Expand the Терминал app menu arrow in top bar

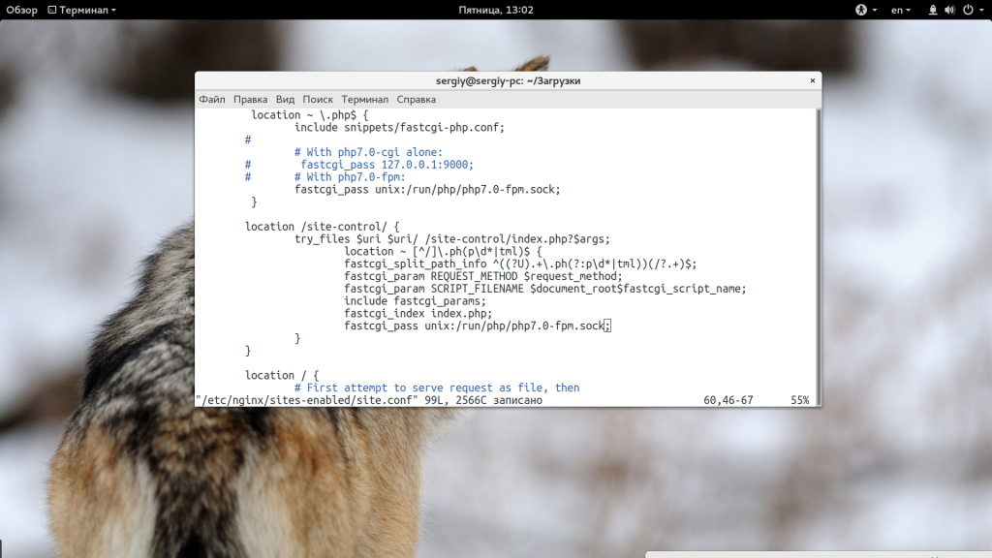click(113, 10)
